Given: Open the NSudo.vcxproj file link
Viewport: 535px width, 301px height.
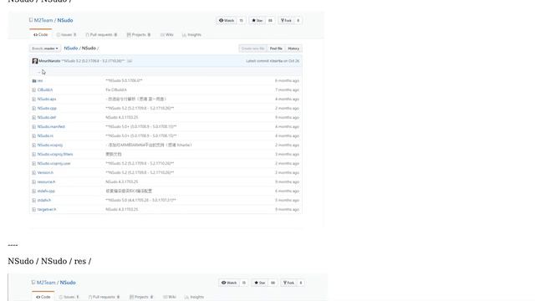Looking at the screenshot, I should [50, 145].
